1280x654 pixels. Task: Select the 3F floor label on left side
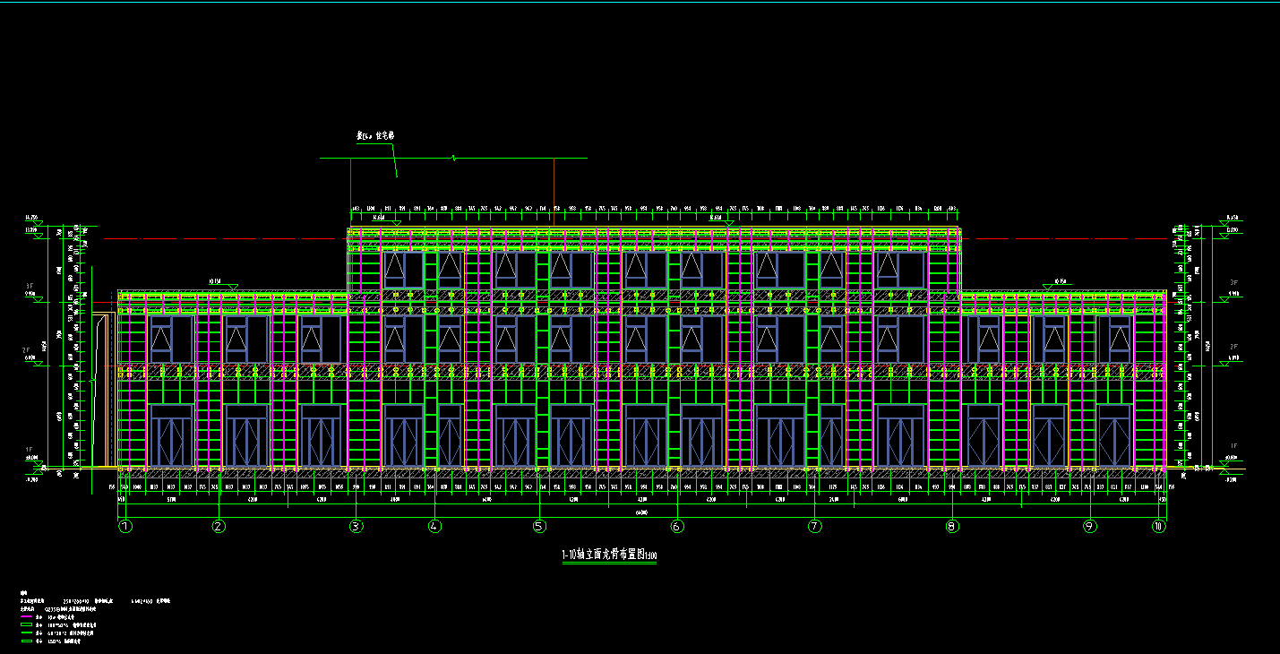[29, 286]
